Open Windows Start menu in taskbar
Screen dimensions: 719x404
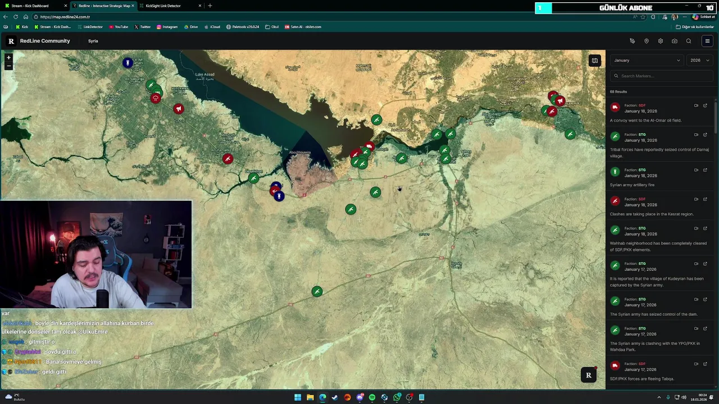coord(298,397)
